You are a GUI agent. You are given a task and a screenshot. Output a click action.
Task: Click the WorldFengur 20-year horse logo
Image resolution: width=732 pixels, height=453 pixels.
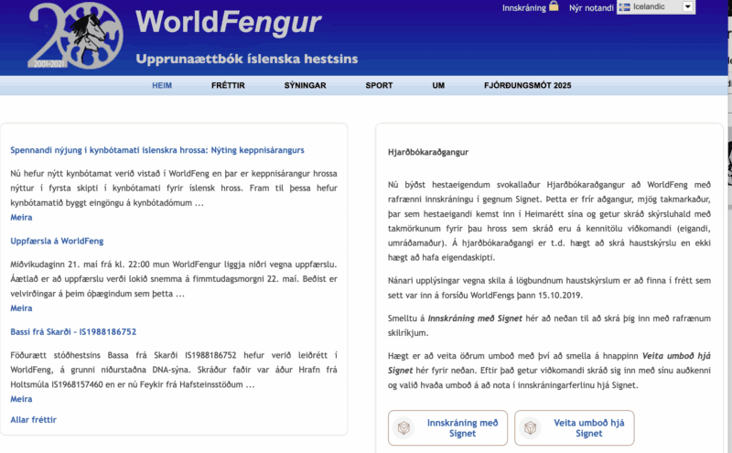coord(76,36)
